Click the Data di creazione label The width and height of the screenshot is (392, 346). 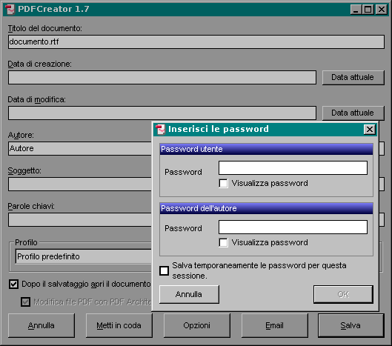39,64
